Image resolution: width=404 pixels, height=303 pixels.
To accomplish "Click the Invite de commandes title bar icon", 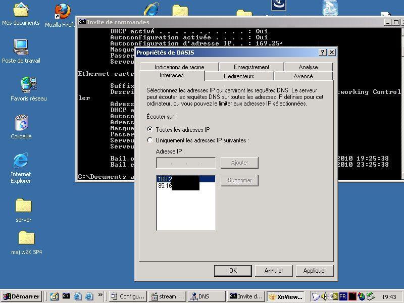I will tap(82, 22).
